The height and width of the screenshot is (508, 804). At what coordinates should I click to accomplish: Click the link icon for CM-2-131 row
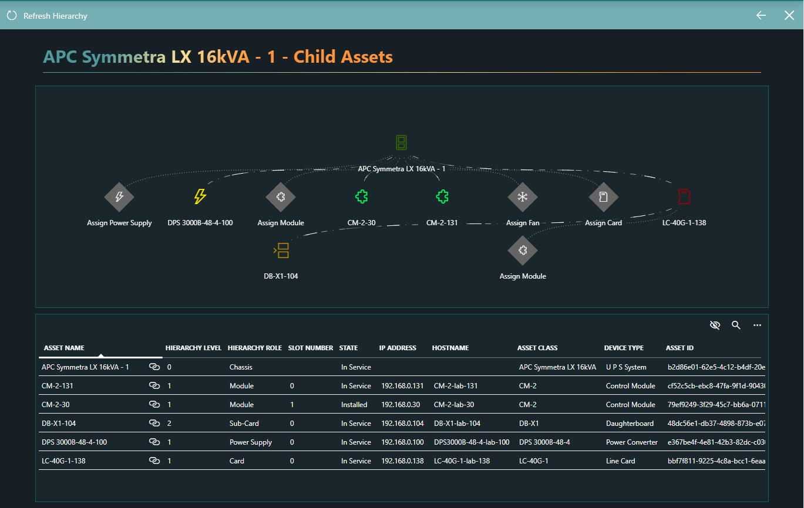[x=154, y=386]
